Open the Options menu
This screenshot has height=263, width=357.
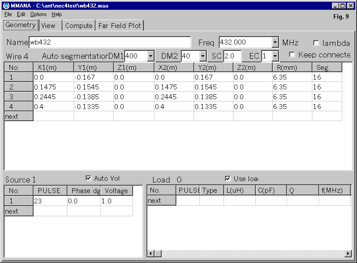click(x=38, y=14)
